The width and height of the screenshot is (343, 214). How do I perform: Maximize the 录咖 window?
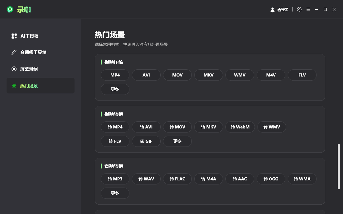click(325, 9)
